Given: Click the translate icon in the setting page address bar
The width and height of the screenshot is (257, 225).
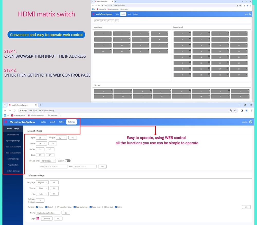Looking at the screenshot, I should (x=231, y=111).
